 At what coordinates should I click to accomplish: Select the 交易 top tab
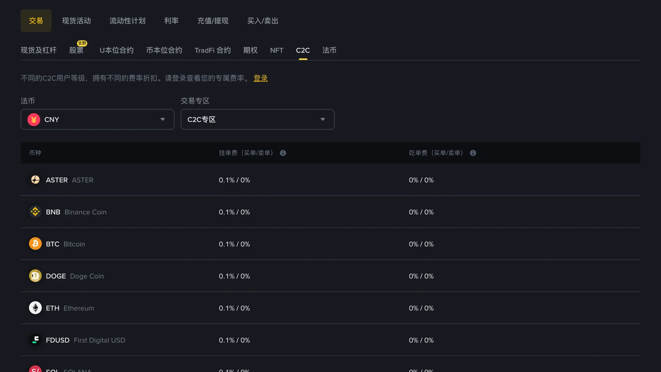tap(36, 21)
